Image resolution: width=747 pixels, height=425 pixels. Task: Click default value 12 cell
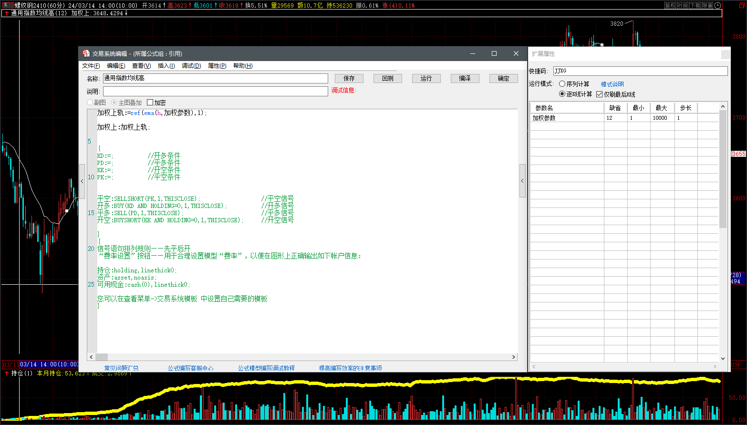point(616,118)
